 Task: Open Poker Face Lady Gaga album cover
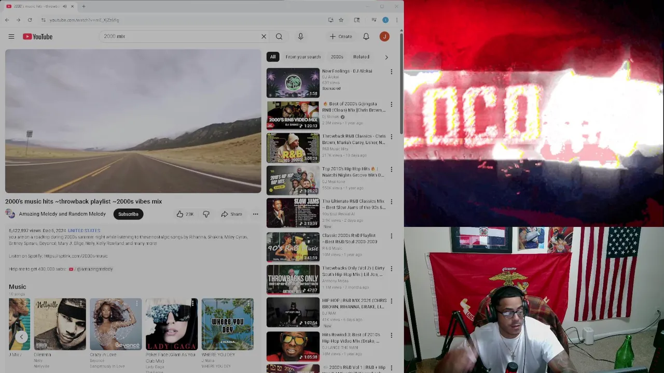click(172, 324)
